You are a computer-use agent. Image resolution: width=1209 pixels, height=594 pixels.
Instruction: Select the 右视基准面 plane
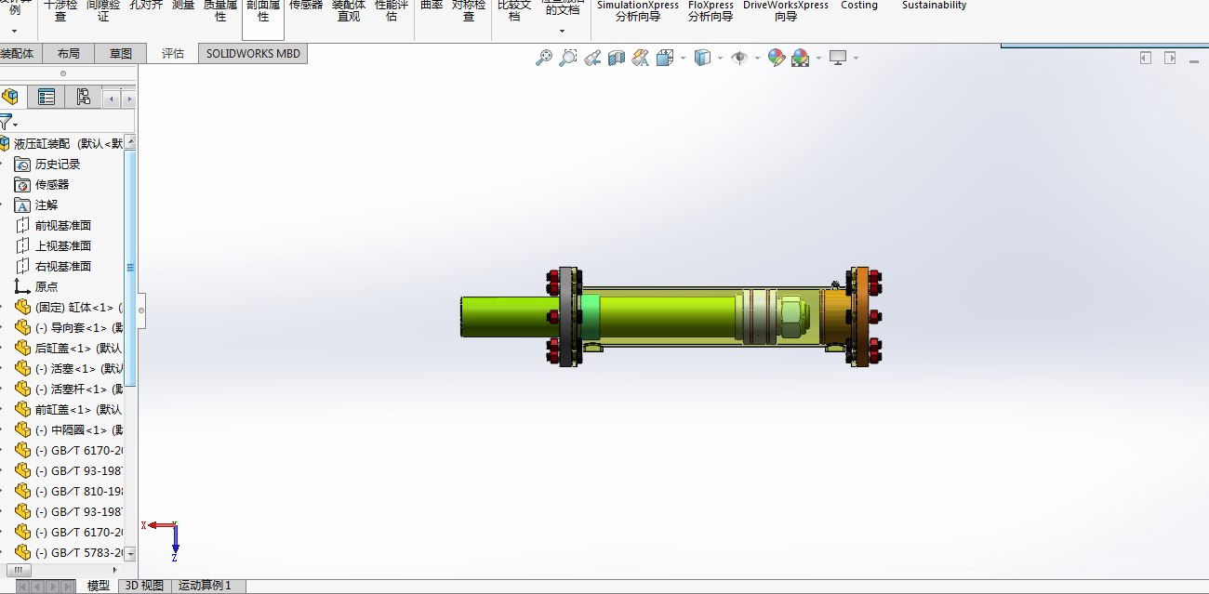coord(53,266)
